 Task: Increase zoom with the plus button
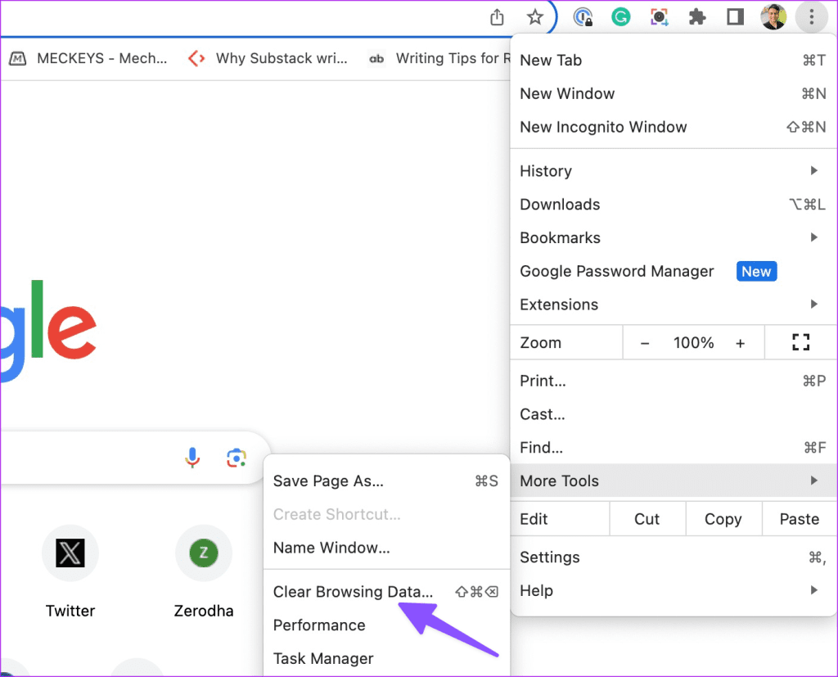tap(740, 343)
